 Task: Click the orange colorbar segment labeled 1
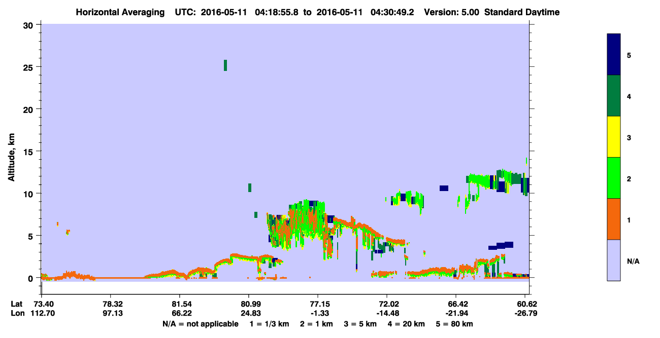(x=613, y=219)
